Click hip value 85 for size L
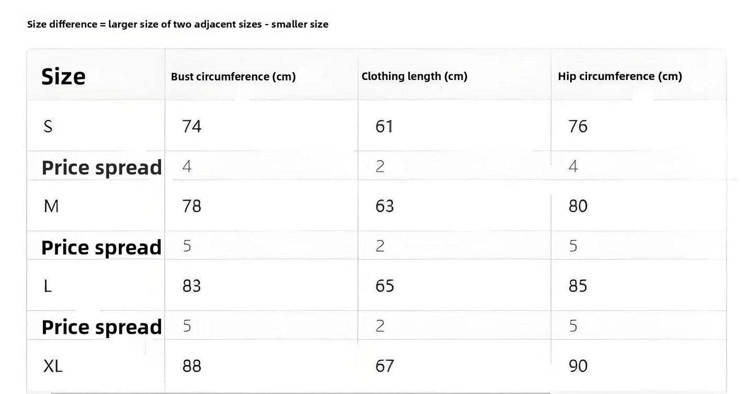The width and height of the screenshot is (756, 394). pos(578,286)
